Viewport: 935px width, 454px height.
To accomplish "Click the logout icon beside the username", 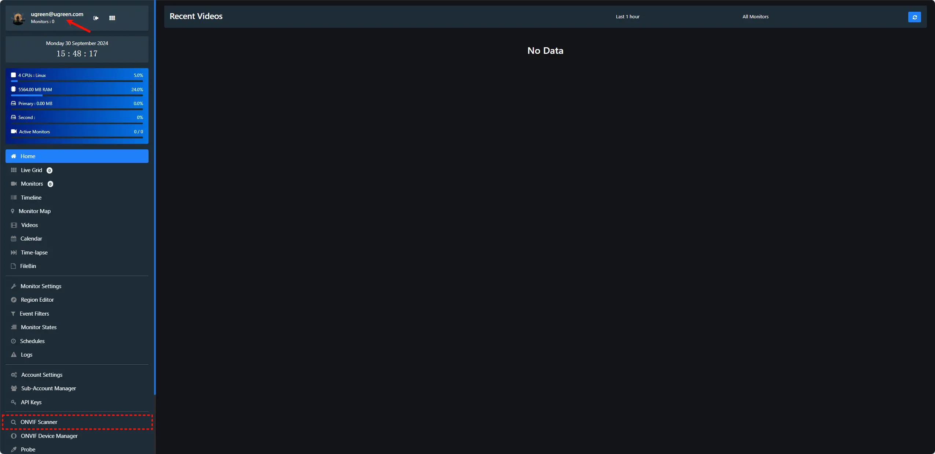I will click(96, 18).
